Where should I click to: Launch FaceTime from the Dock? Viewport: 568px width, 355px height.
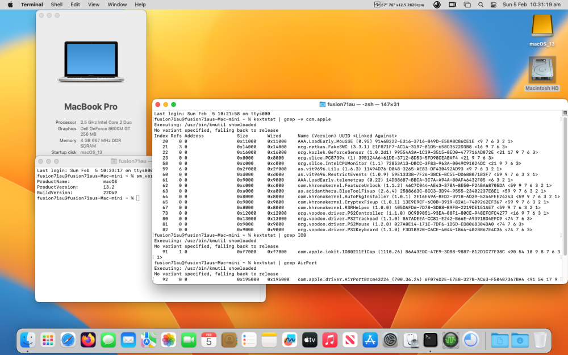click(x=189, y=340)
